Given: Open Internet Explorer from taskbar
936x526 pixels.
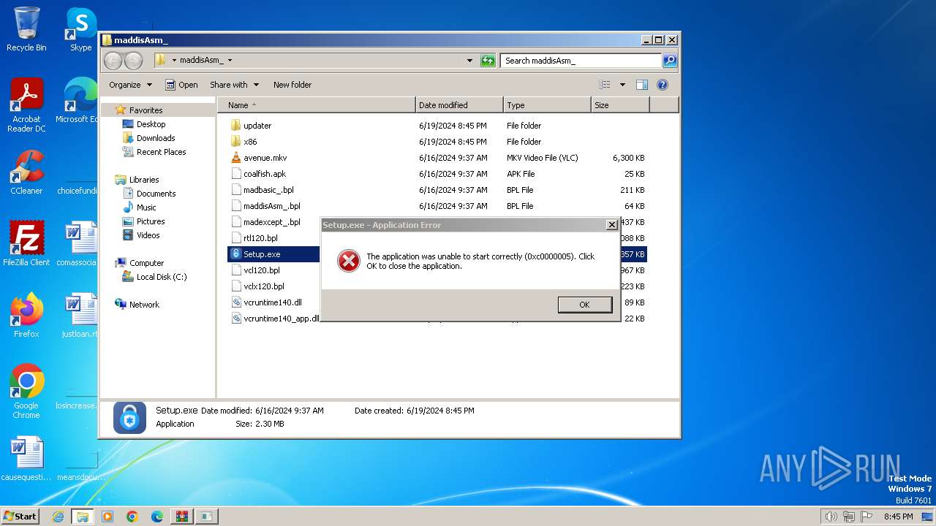Looking at the screenshot, I should pyautogui.click(x=58, y=517).
